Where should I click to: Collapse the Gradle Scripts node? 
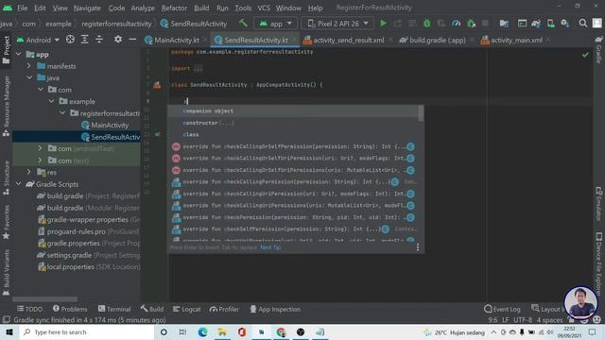tap(18, 184)
